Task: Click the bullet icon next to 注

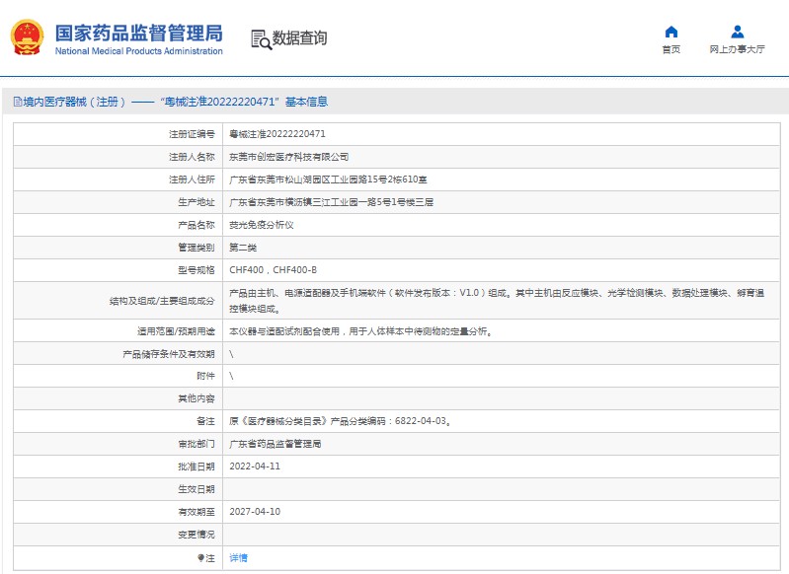Action: pyautogui.click(x=200, y=558)
